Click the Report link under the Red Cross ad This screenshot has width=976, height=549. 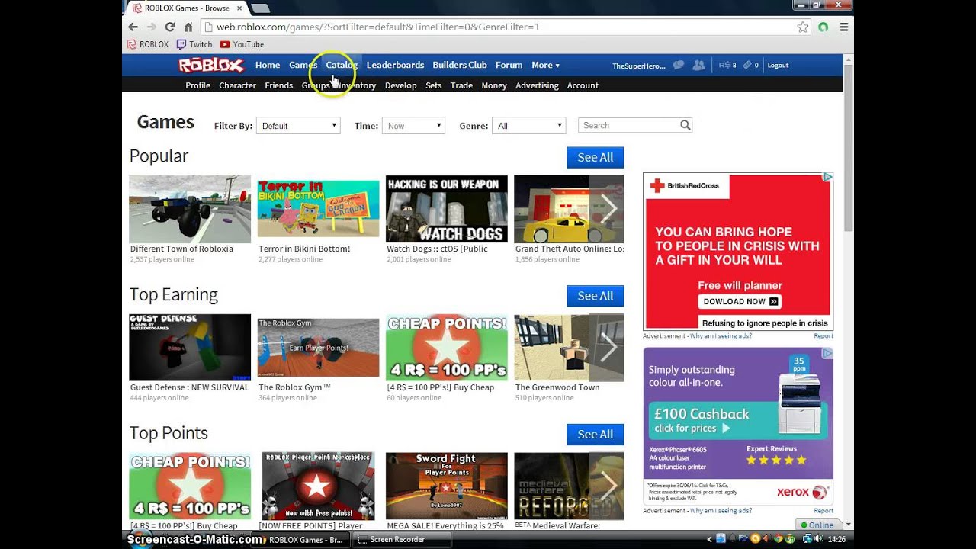[x=823, y=335]
